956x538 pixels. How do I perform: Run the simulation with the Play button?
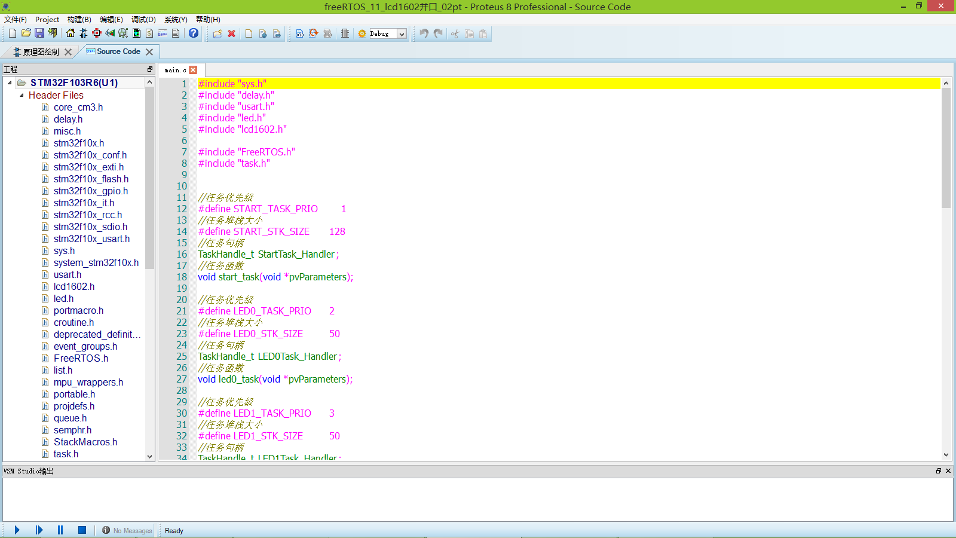click(16, 530)
